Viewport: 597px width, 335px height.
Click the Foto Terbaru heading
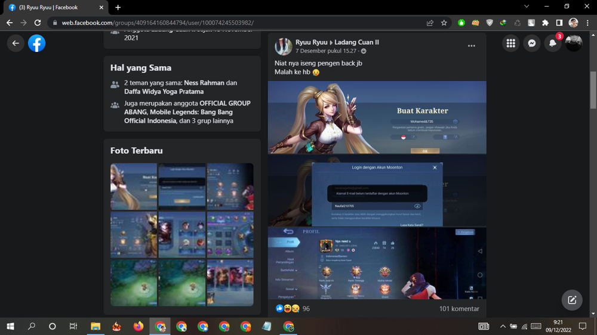pos(136,151)
